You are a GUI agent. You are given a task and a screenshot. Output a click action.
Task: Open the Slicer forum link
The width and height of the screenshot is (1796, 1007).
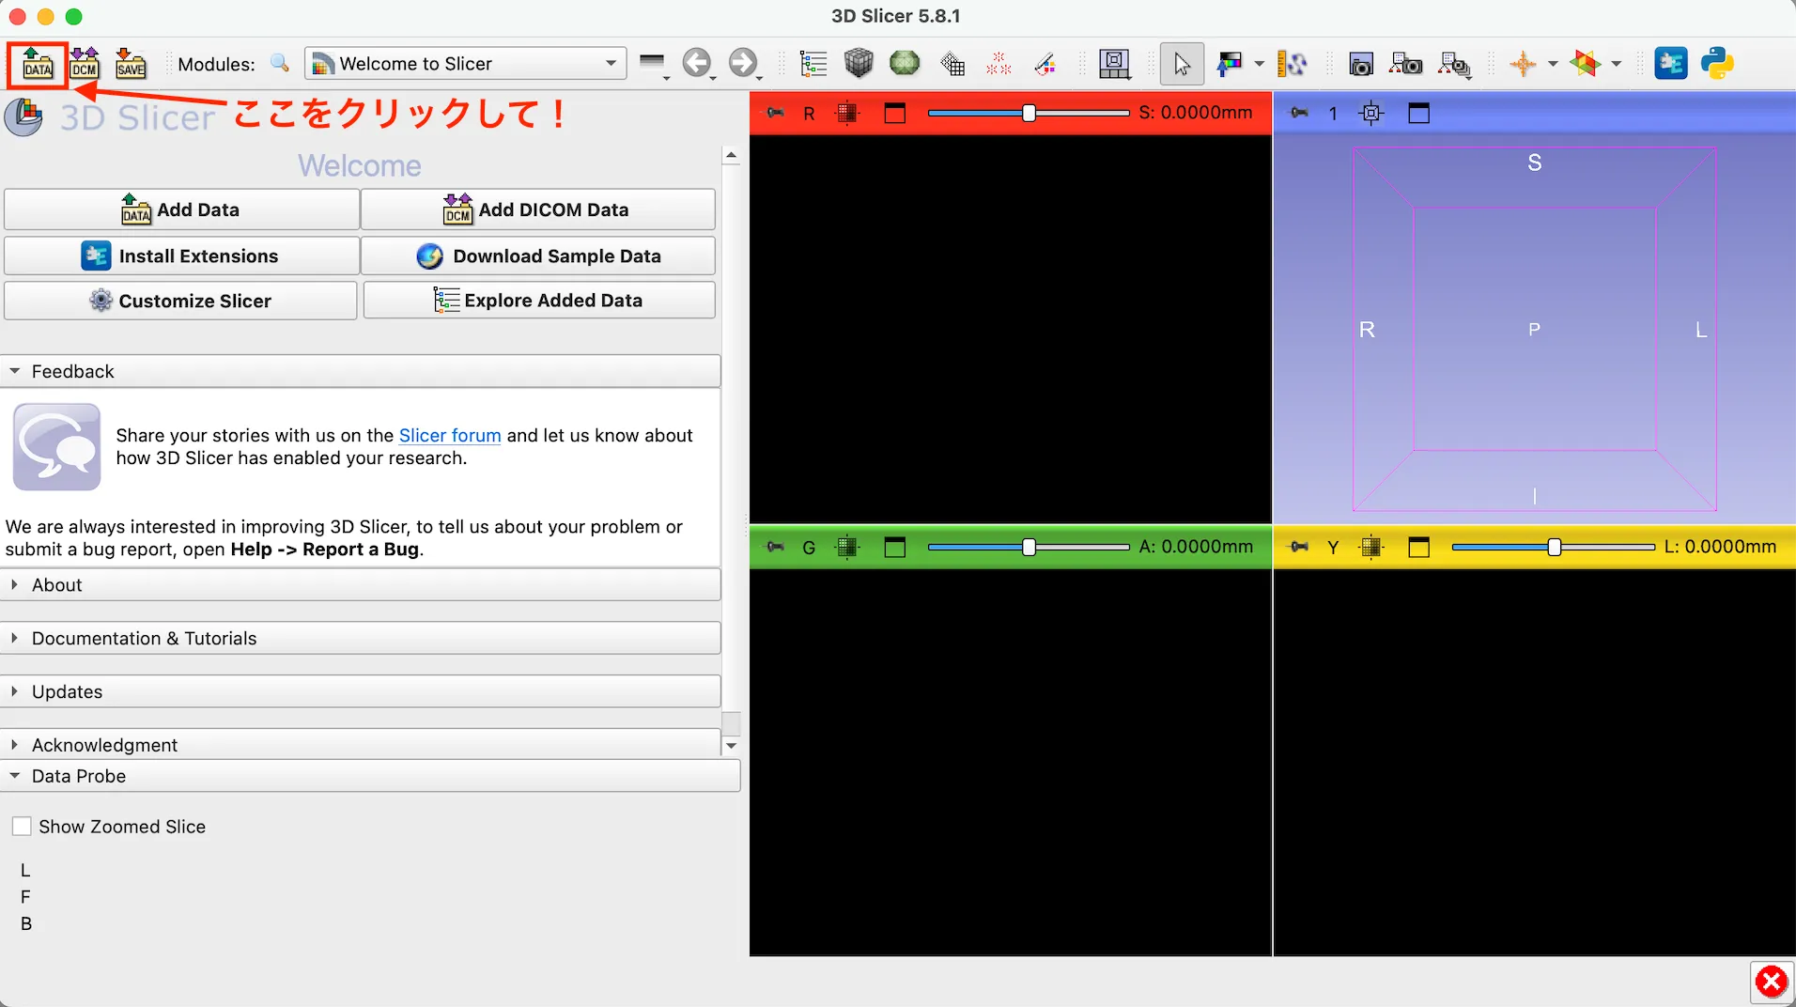pyautogui.click(x=450, y=435)
